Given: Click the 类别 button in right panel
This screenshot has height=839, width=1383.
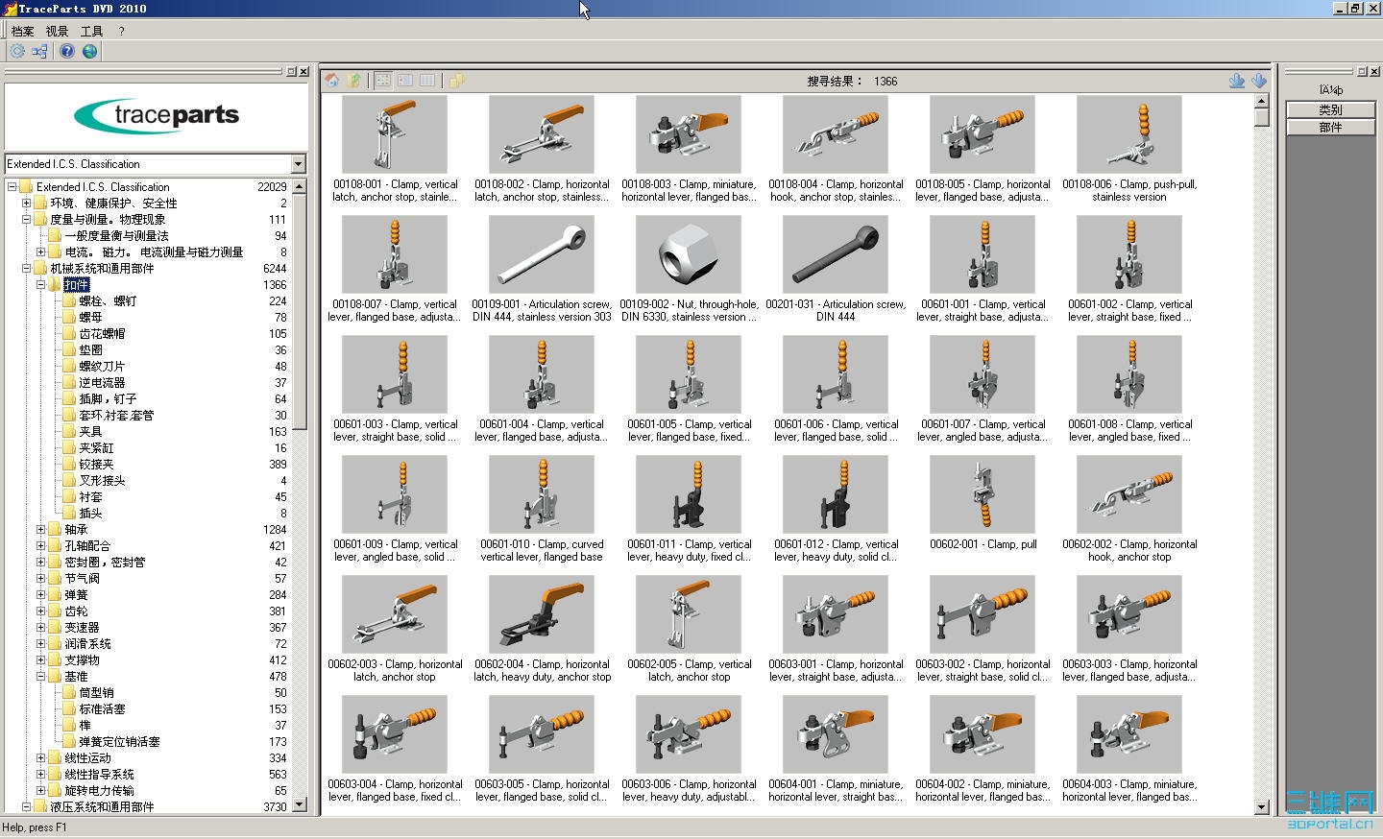Looking at the screenshot, I should pyautogui.click(x=1330, y=109).
